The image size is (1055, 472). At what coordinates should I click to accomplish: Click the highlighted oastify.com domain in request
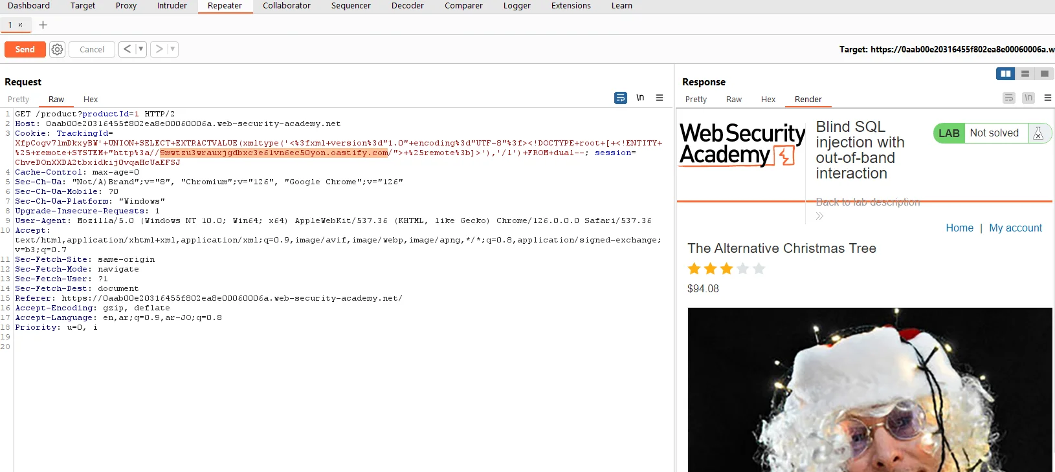click(274, 153)
